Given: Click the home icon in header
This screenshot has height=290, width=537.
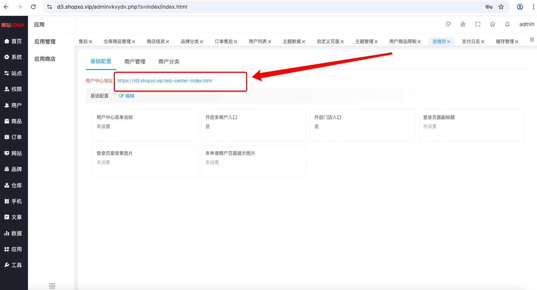Looking at the screenshot, I should (492, 24).
